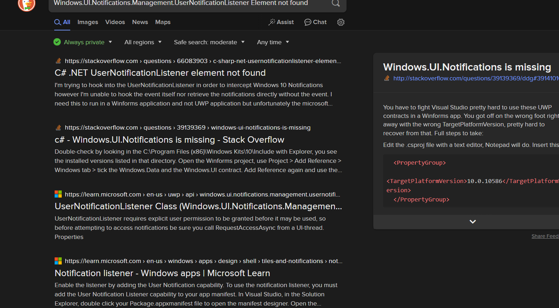
Task: Open the Chat bubble button
Action: pos(315,22)
